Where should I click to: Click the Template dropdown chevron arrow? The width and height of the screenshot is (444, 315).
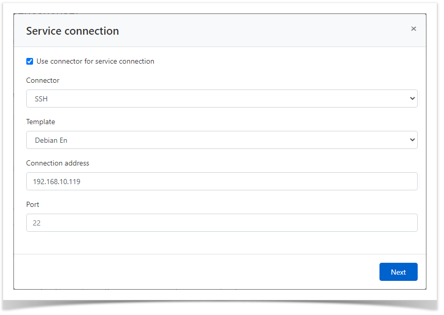(411, 140)
